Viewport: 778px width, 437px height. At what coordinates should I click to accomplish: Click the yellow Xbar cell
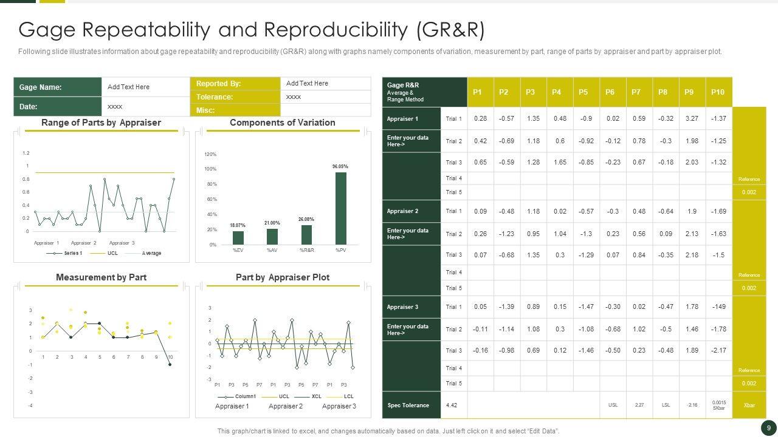749,405
